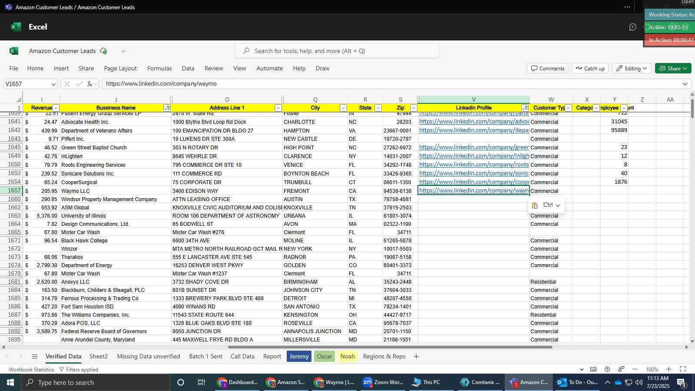Open the Teams more options ellipsis menu
695x391 pixels.
(627, 7)
